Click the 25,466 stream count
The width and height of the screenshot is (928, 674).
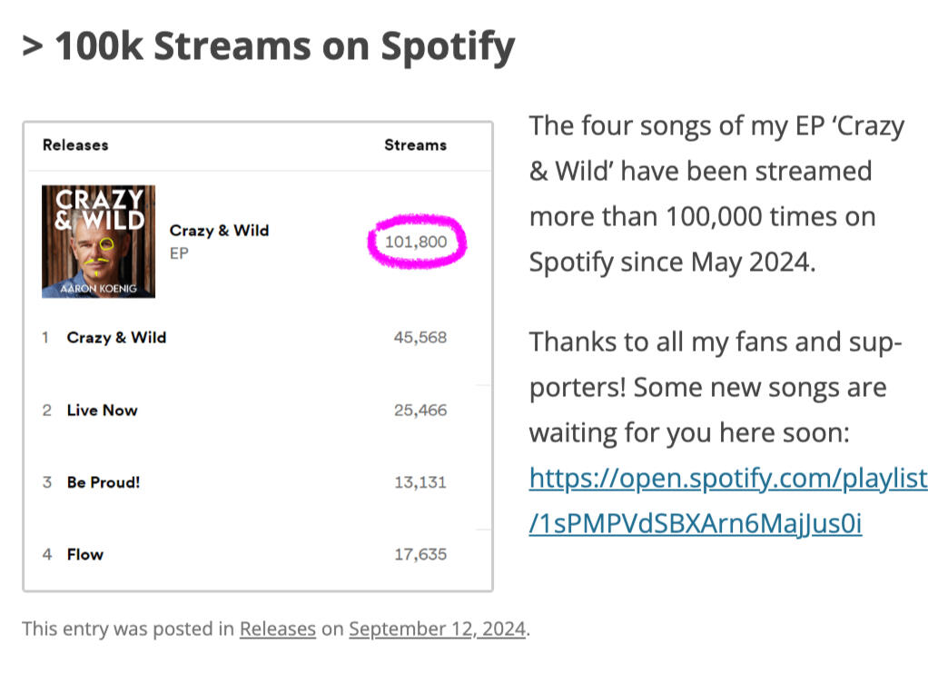tap(420, 411)
